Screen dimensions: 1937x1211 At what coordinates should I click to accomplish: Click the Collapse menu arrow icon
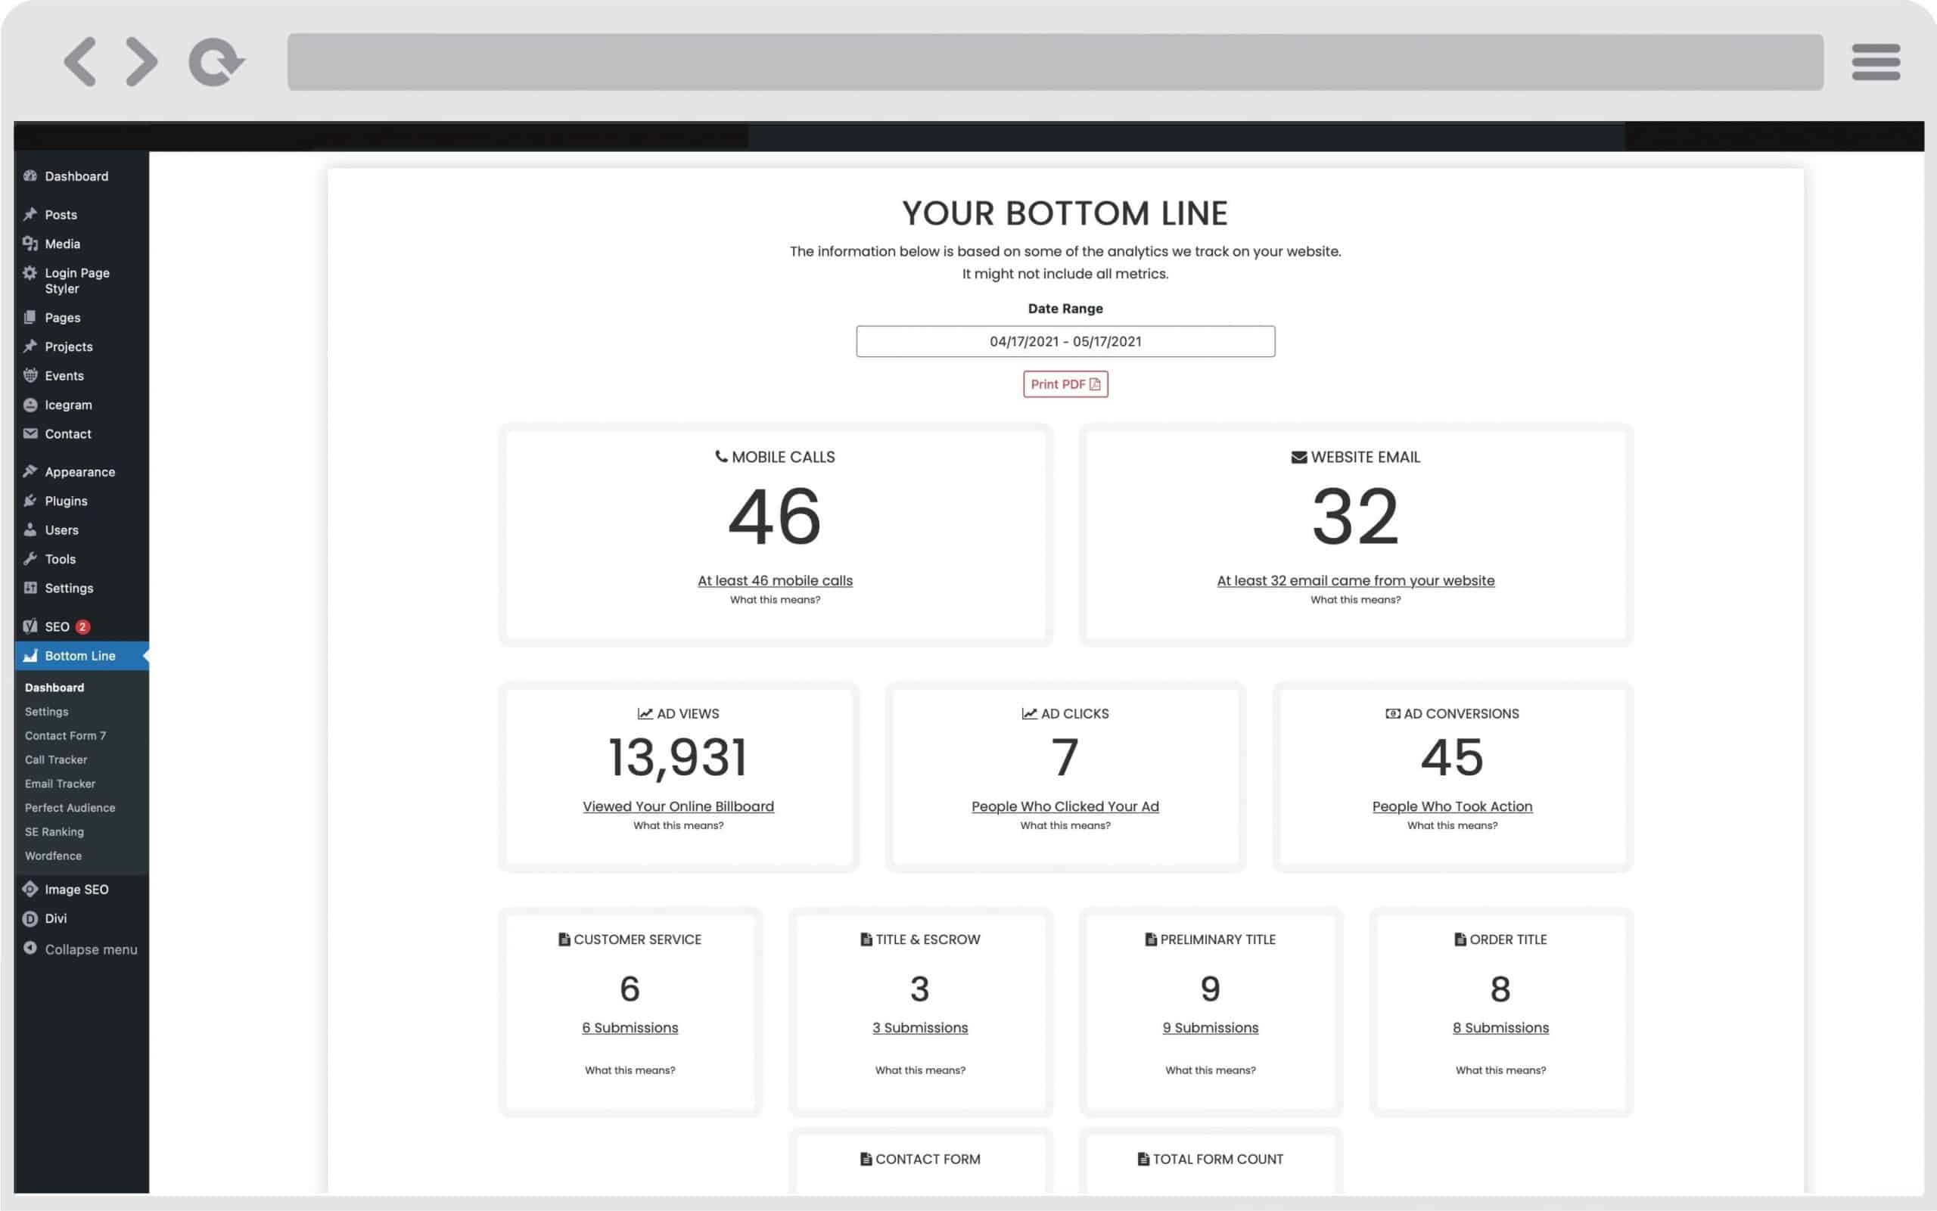pyautogui.click(x=30, y=949)
